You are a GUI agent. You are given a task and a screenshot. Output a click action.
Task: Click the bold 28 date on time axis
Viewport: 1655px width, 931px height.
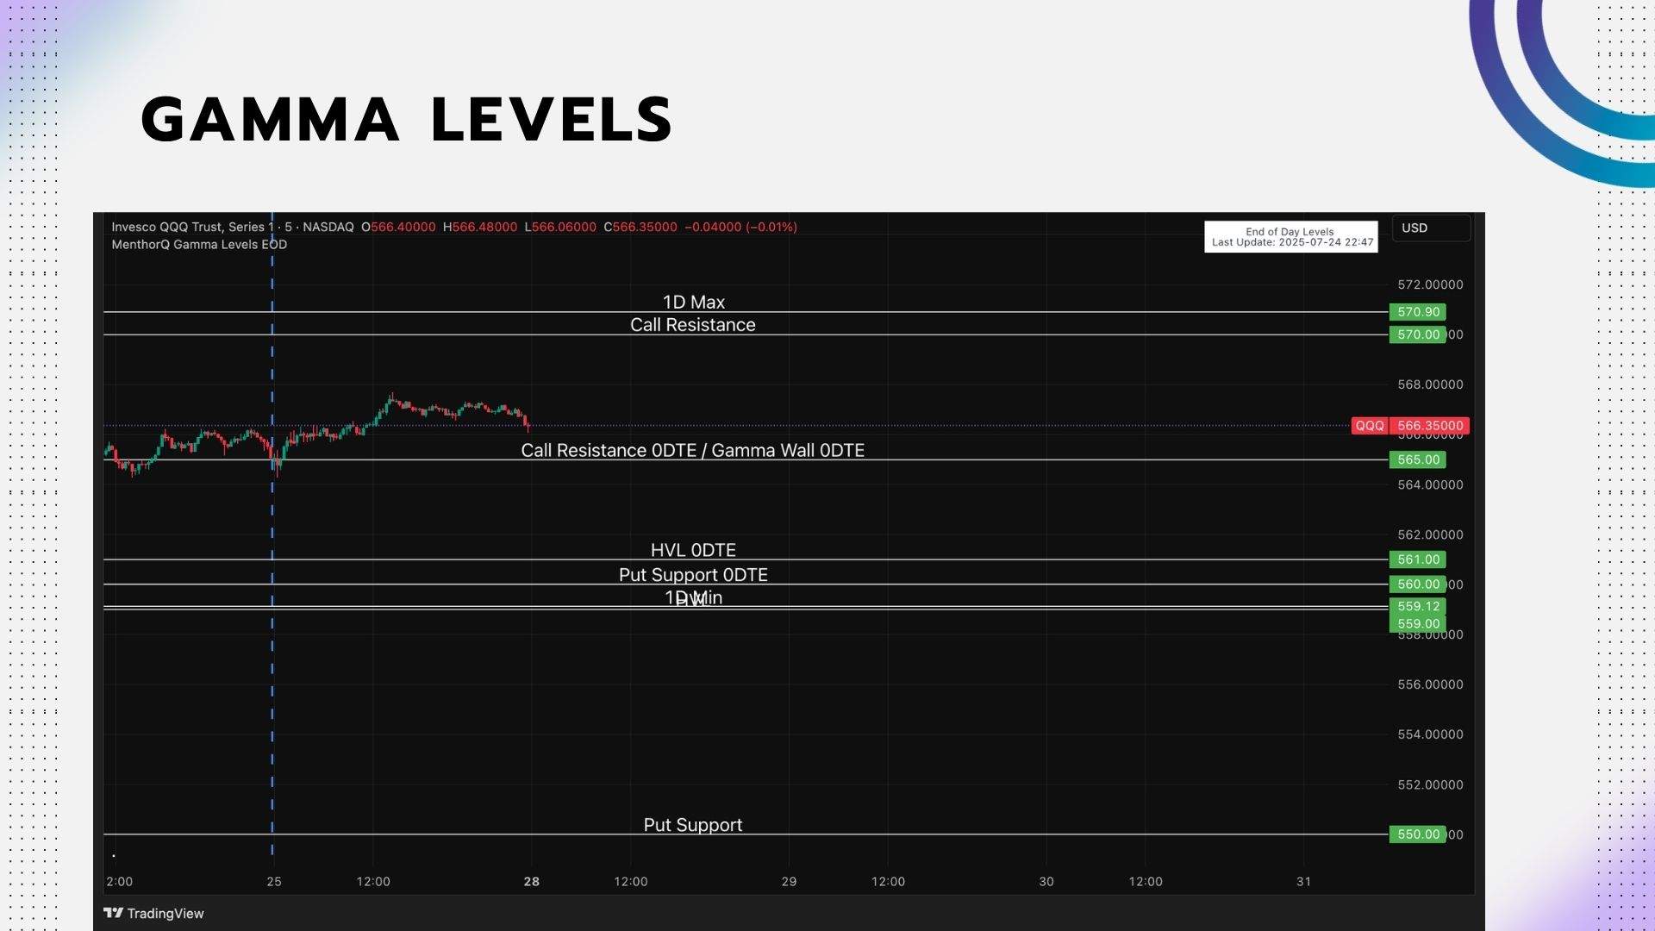point(531,881)
